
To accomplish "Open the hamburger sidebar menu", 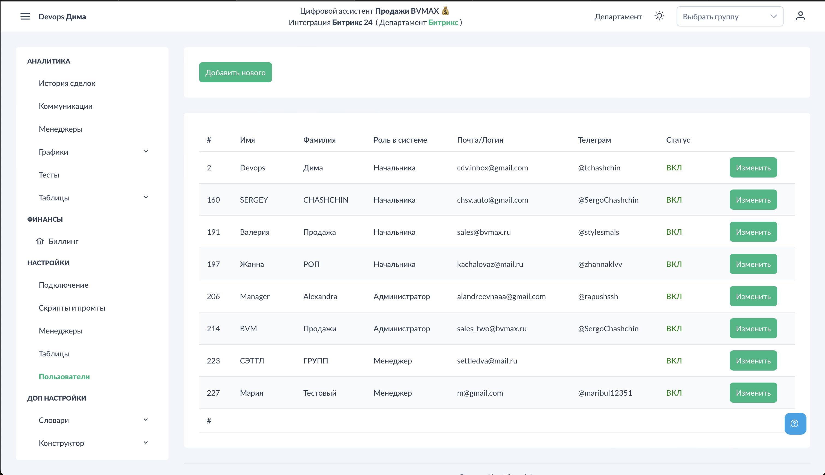I will pyautogui.click(x=25, y=16).
